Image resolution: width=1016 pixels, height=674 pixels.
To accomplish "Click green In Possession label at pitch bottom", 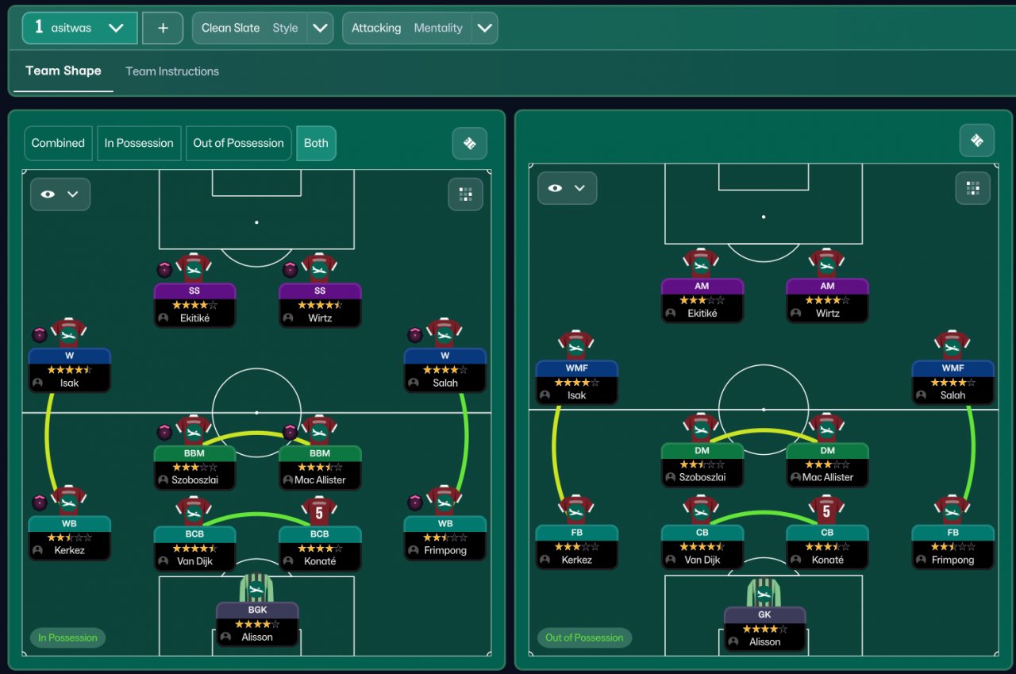I will (67, 637).
